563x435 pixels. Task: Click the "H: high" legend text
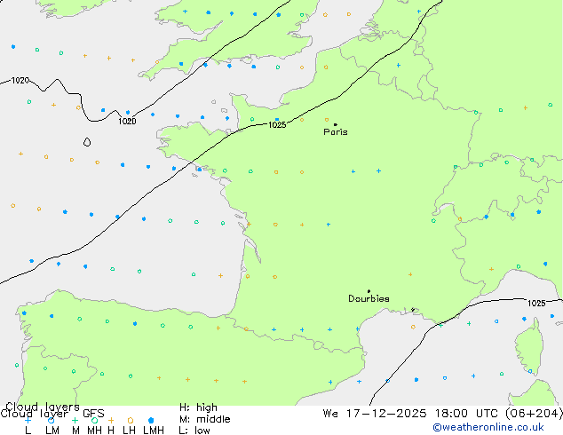click(x=198, y=407)
